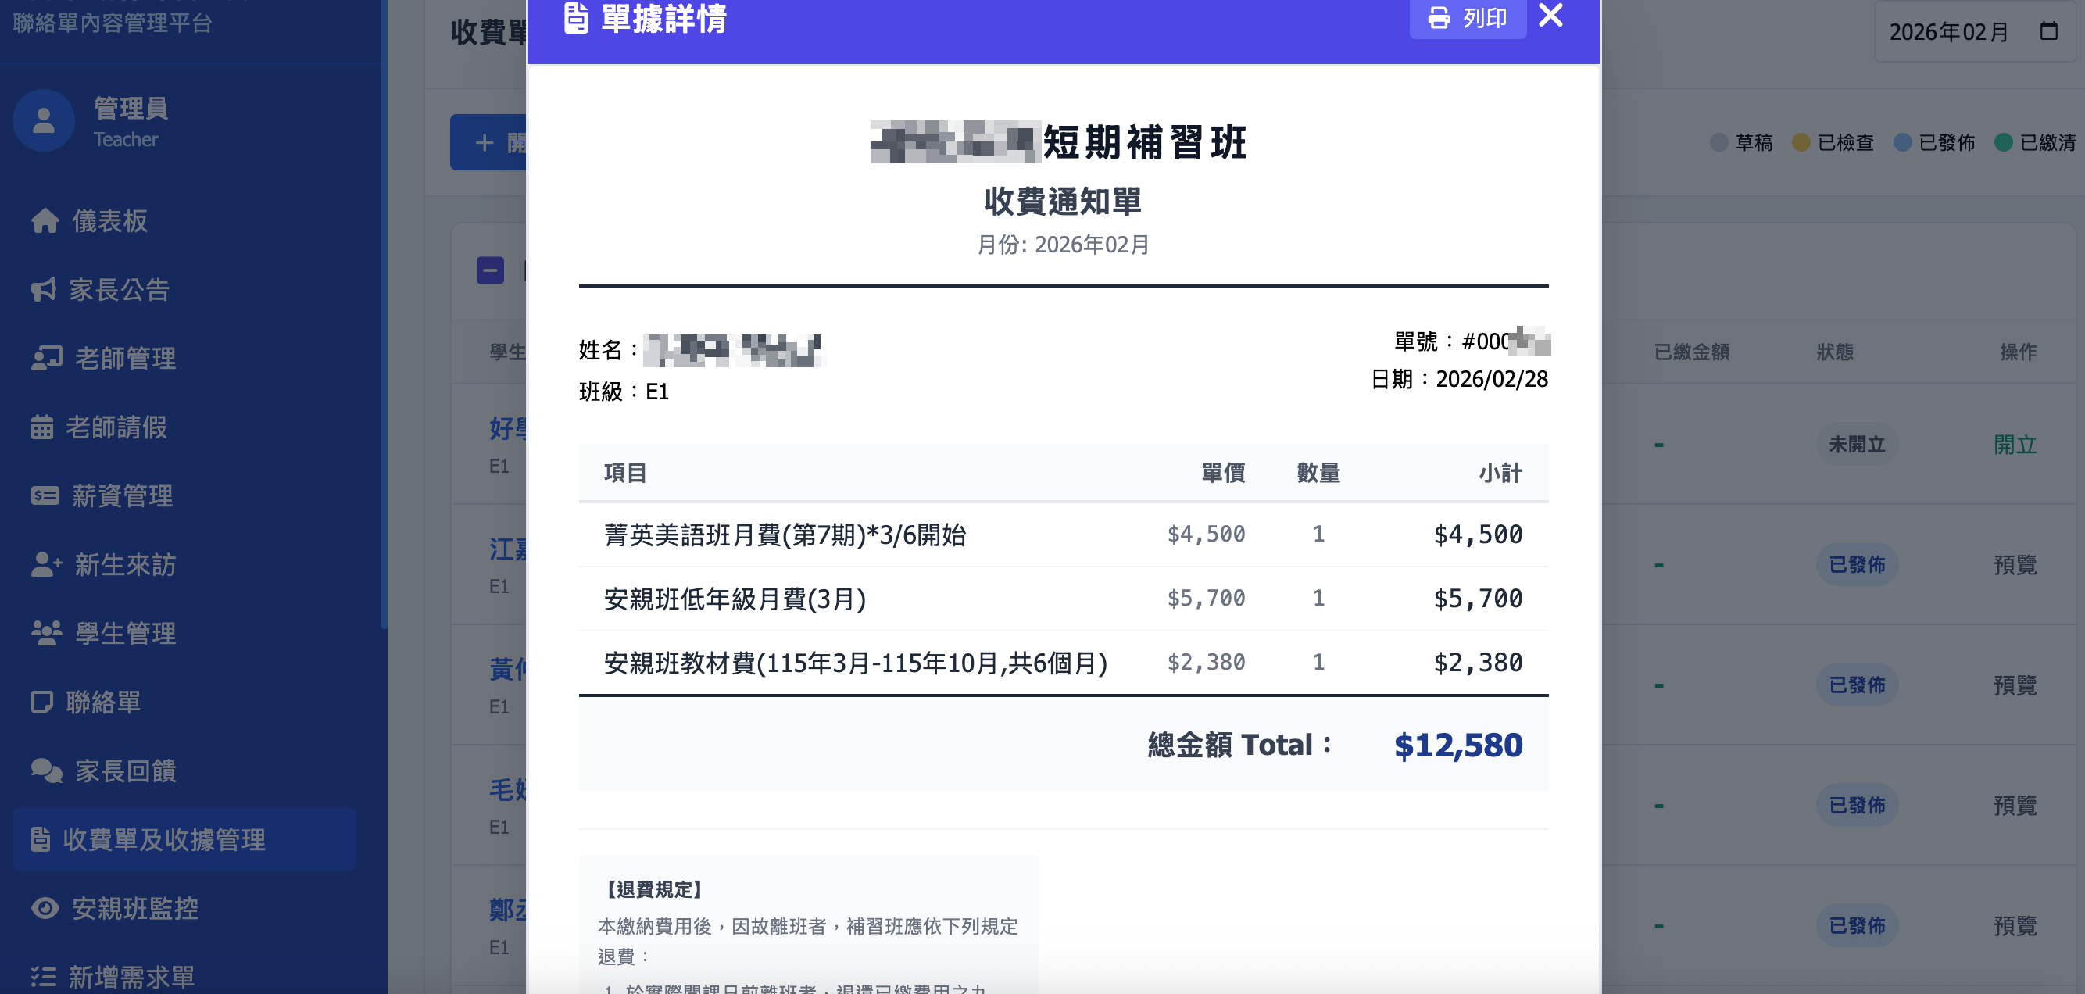Click the 日期：2026/02/28 text
2085x994 pixels.
(1459, 379)
